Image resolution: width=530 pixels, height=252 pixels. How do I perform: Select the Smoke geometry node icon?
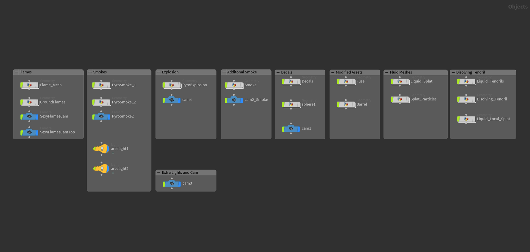pyautogui.click(x=234, y=85)
